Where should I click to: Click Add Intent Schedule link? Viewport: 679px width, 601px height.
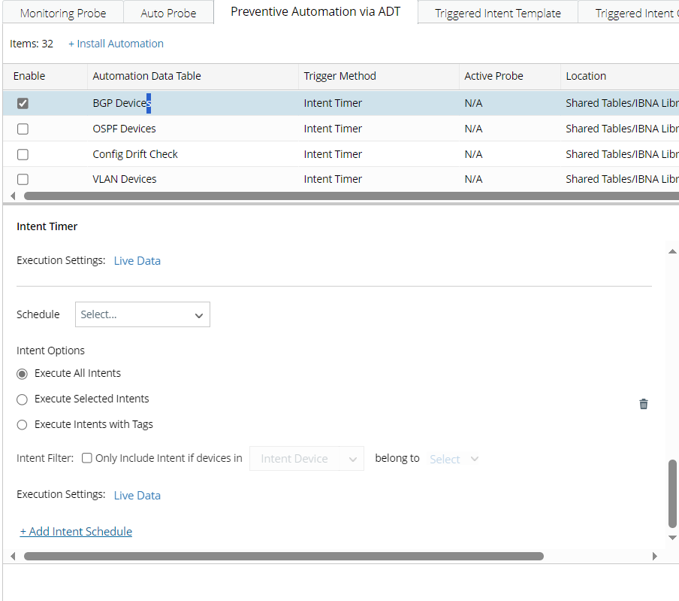(x=76, y=532)
